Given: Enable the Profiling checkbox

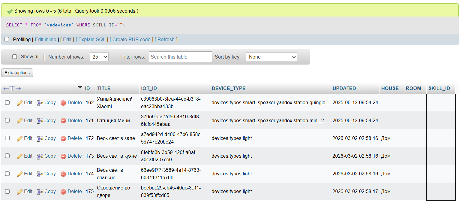Looking at the screenshot, I should coord(7,39).
